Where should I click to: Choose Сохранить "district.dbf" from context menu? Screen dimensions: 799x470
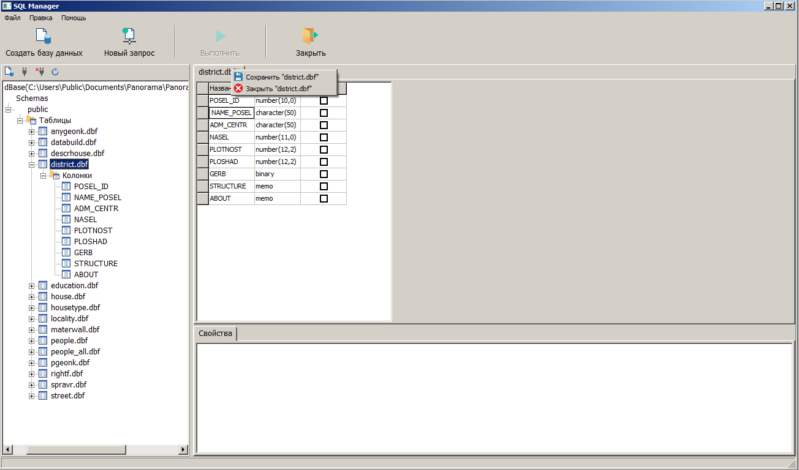(x=282, y=77)
